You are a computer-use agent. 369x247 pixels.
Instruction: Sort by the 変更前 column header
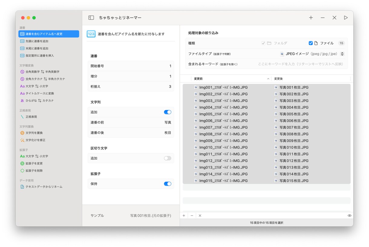click(x=231, y=79)
